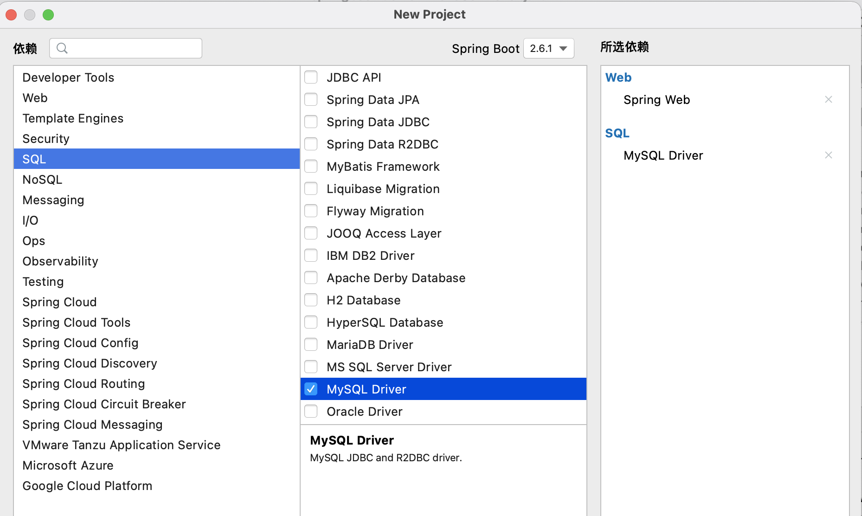Remove Spring Web from selected dependencies

pos(829,99)
